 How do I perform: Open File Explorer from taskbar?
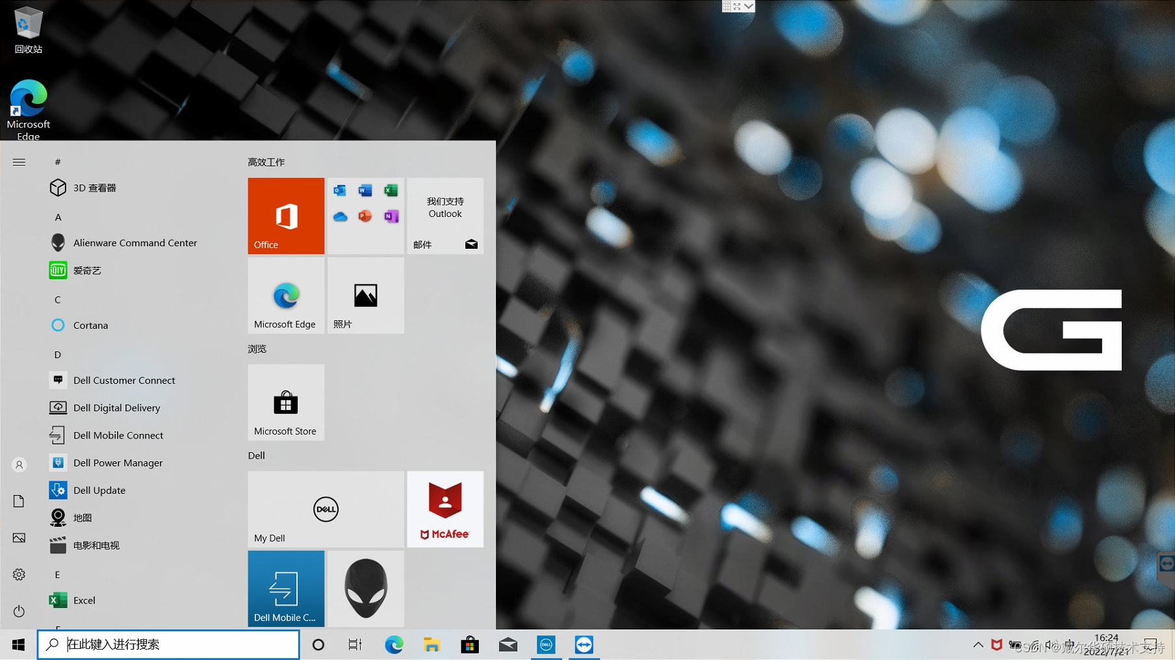click(432, 644)
